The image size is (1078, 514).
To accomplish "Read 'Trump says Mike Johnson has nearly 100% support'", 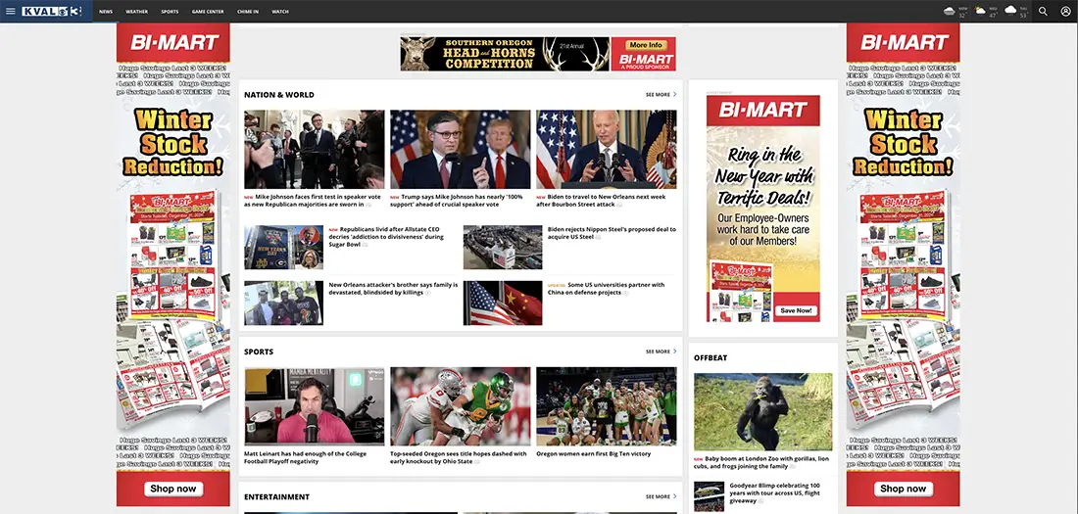I will pyautogui.click(x=458, y=201).
